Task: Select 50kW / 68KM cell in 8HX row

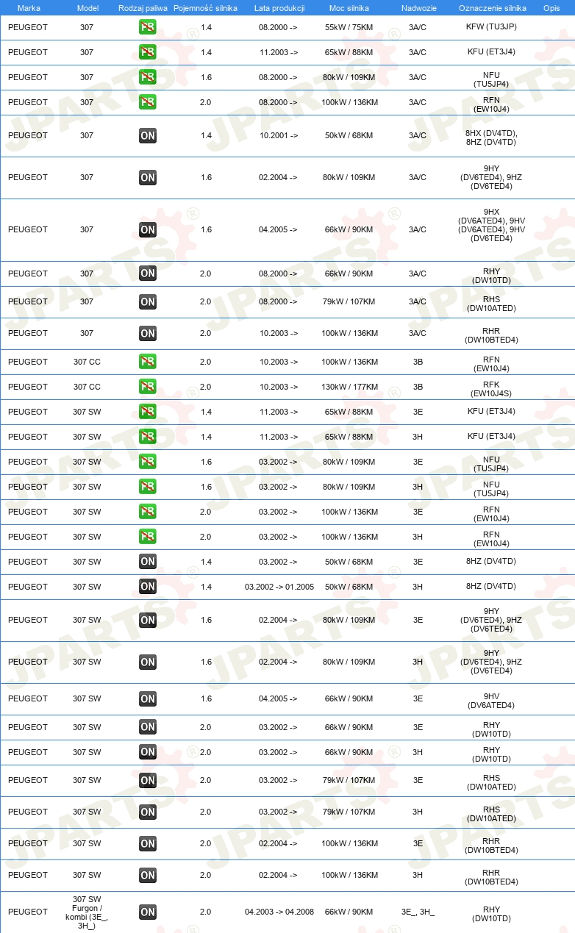Action: (x=349, y=135)
